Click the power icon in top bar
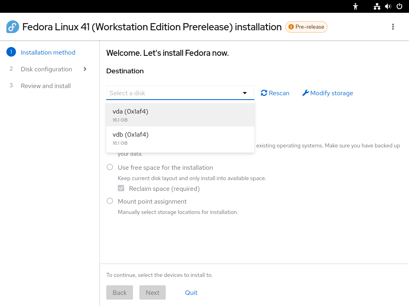This screenshot has width=409, height=306. click(x=399, y=6)
